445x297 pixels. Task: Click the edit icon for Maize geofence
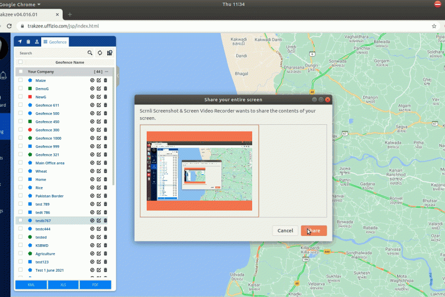pos(99,80)
